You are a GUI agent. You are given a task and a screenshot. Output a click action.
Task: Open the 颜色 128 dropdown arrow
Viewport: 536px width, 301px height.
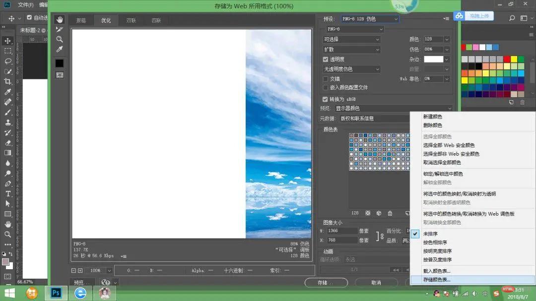point(447,39)
